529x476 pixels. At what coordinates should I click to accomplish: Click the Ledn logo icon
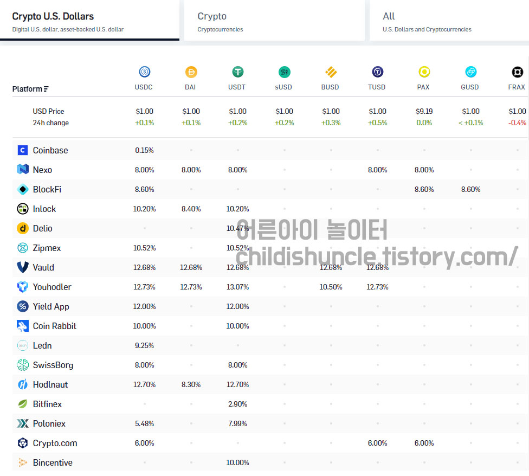pyautogui.click(x=23, y=345)
